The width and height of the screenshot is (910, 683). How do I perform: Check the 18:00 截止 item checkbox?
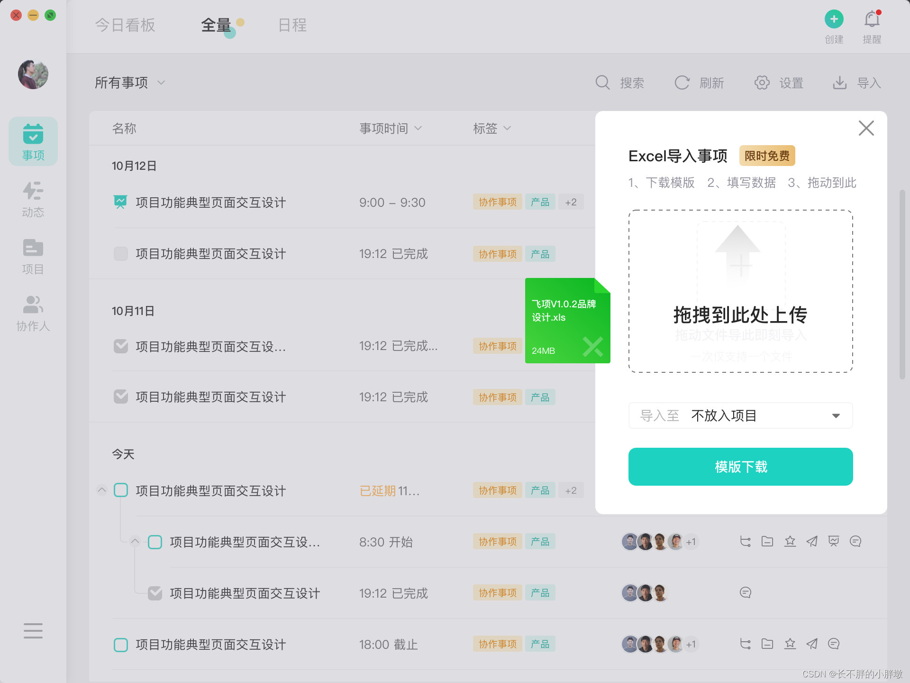pyautogui.click(x=121, y=645)
